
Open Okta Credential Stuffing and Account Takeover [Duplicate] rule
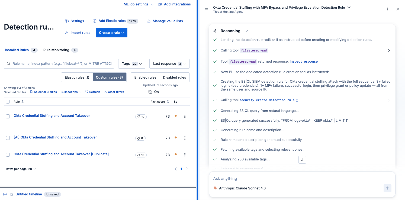[x=61, y=154]
